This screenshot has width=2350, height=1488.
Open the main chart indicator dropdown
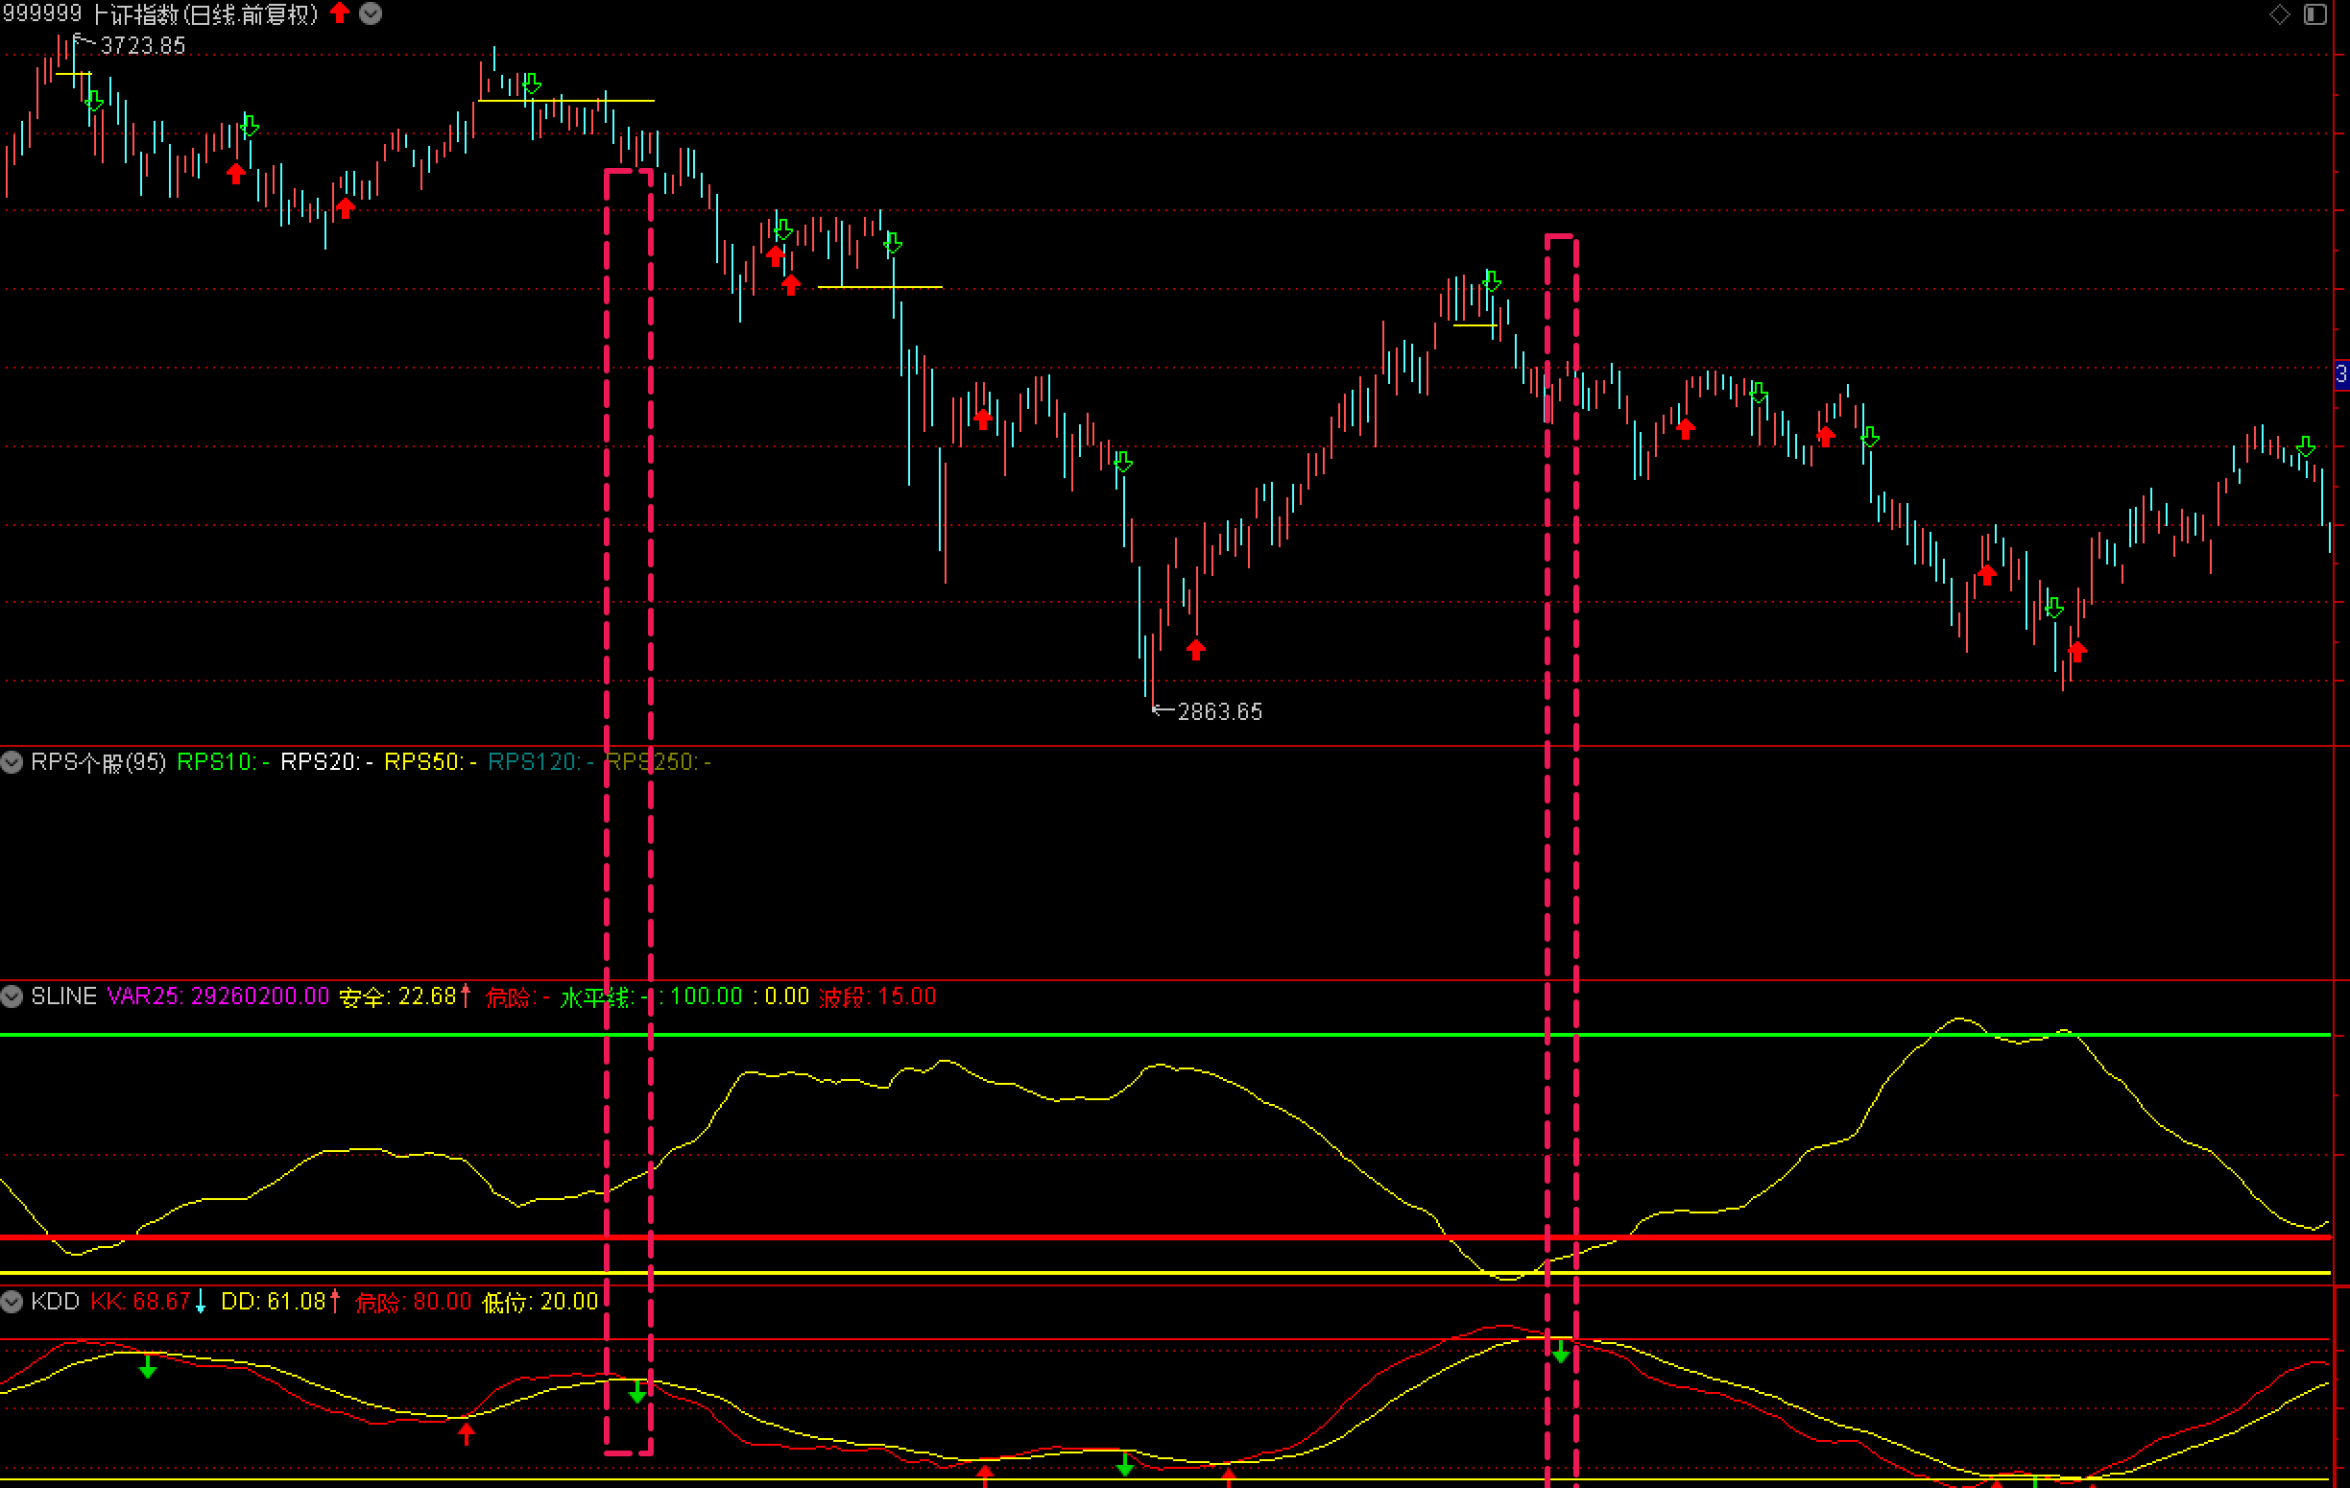coord(371,13)
